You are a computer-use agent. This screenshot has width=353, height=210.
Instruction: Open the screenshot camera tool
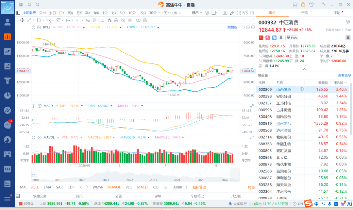click(225, 13)
